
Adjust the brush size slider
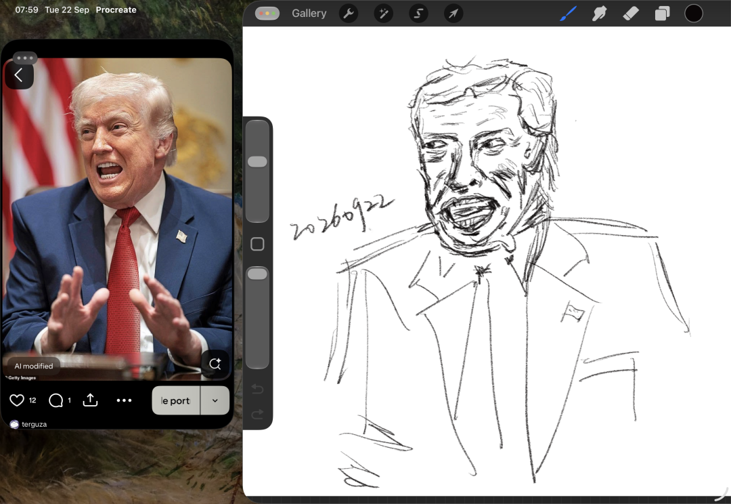point(257,171)
